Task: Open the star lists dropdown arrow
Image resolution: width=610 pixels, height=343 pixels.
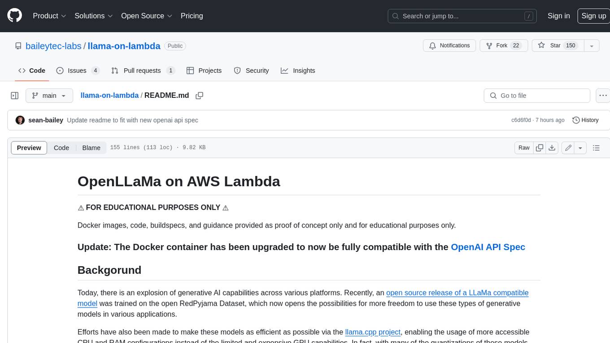Action: pos(592,45)
